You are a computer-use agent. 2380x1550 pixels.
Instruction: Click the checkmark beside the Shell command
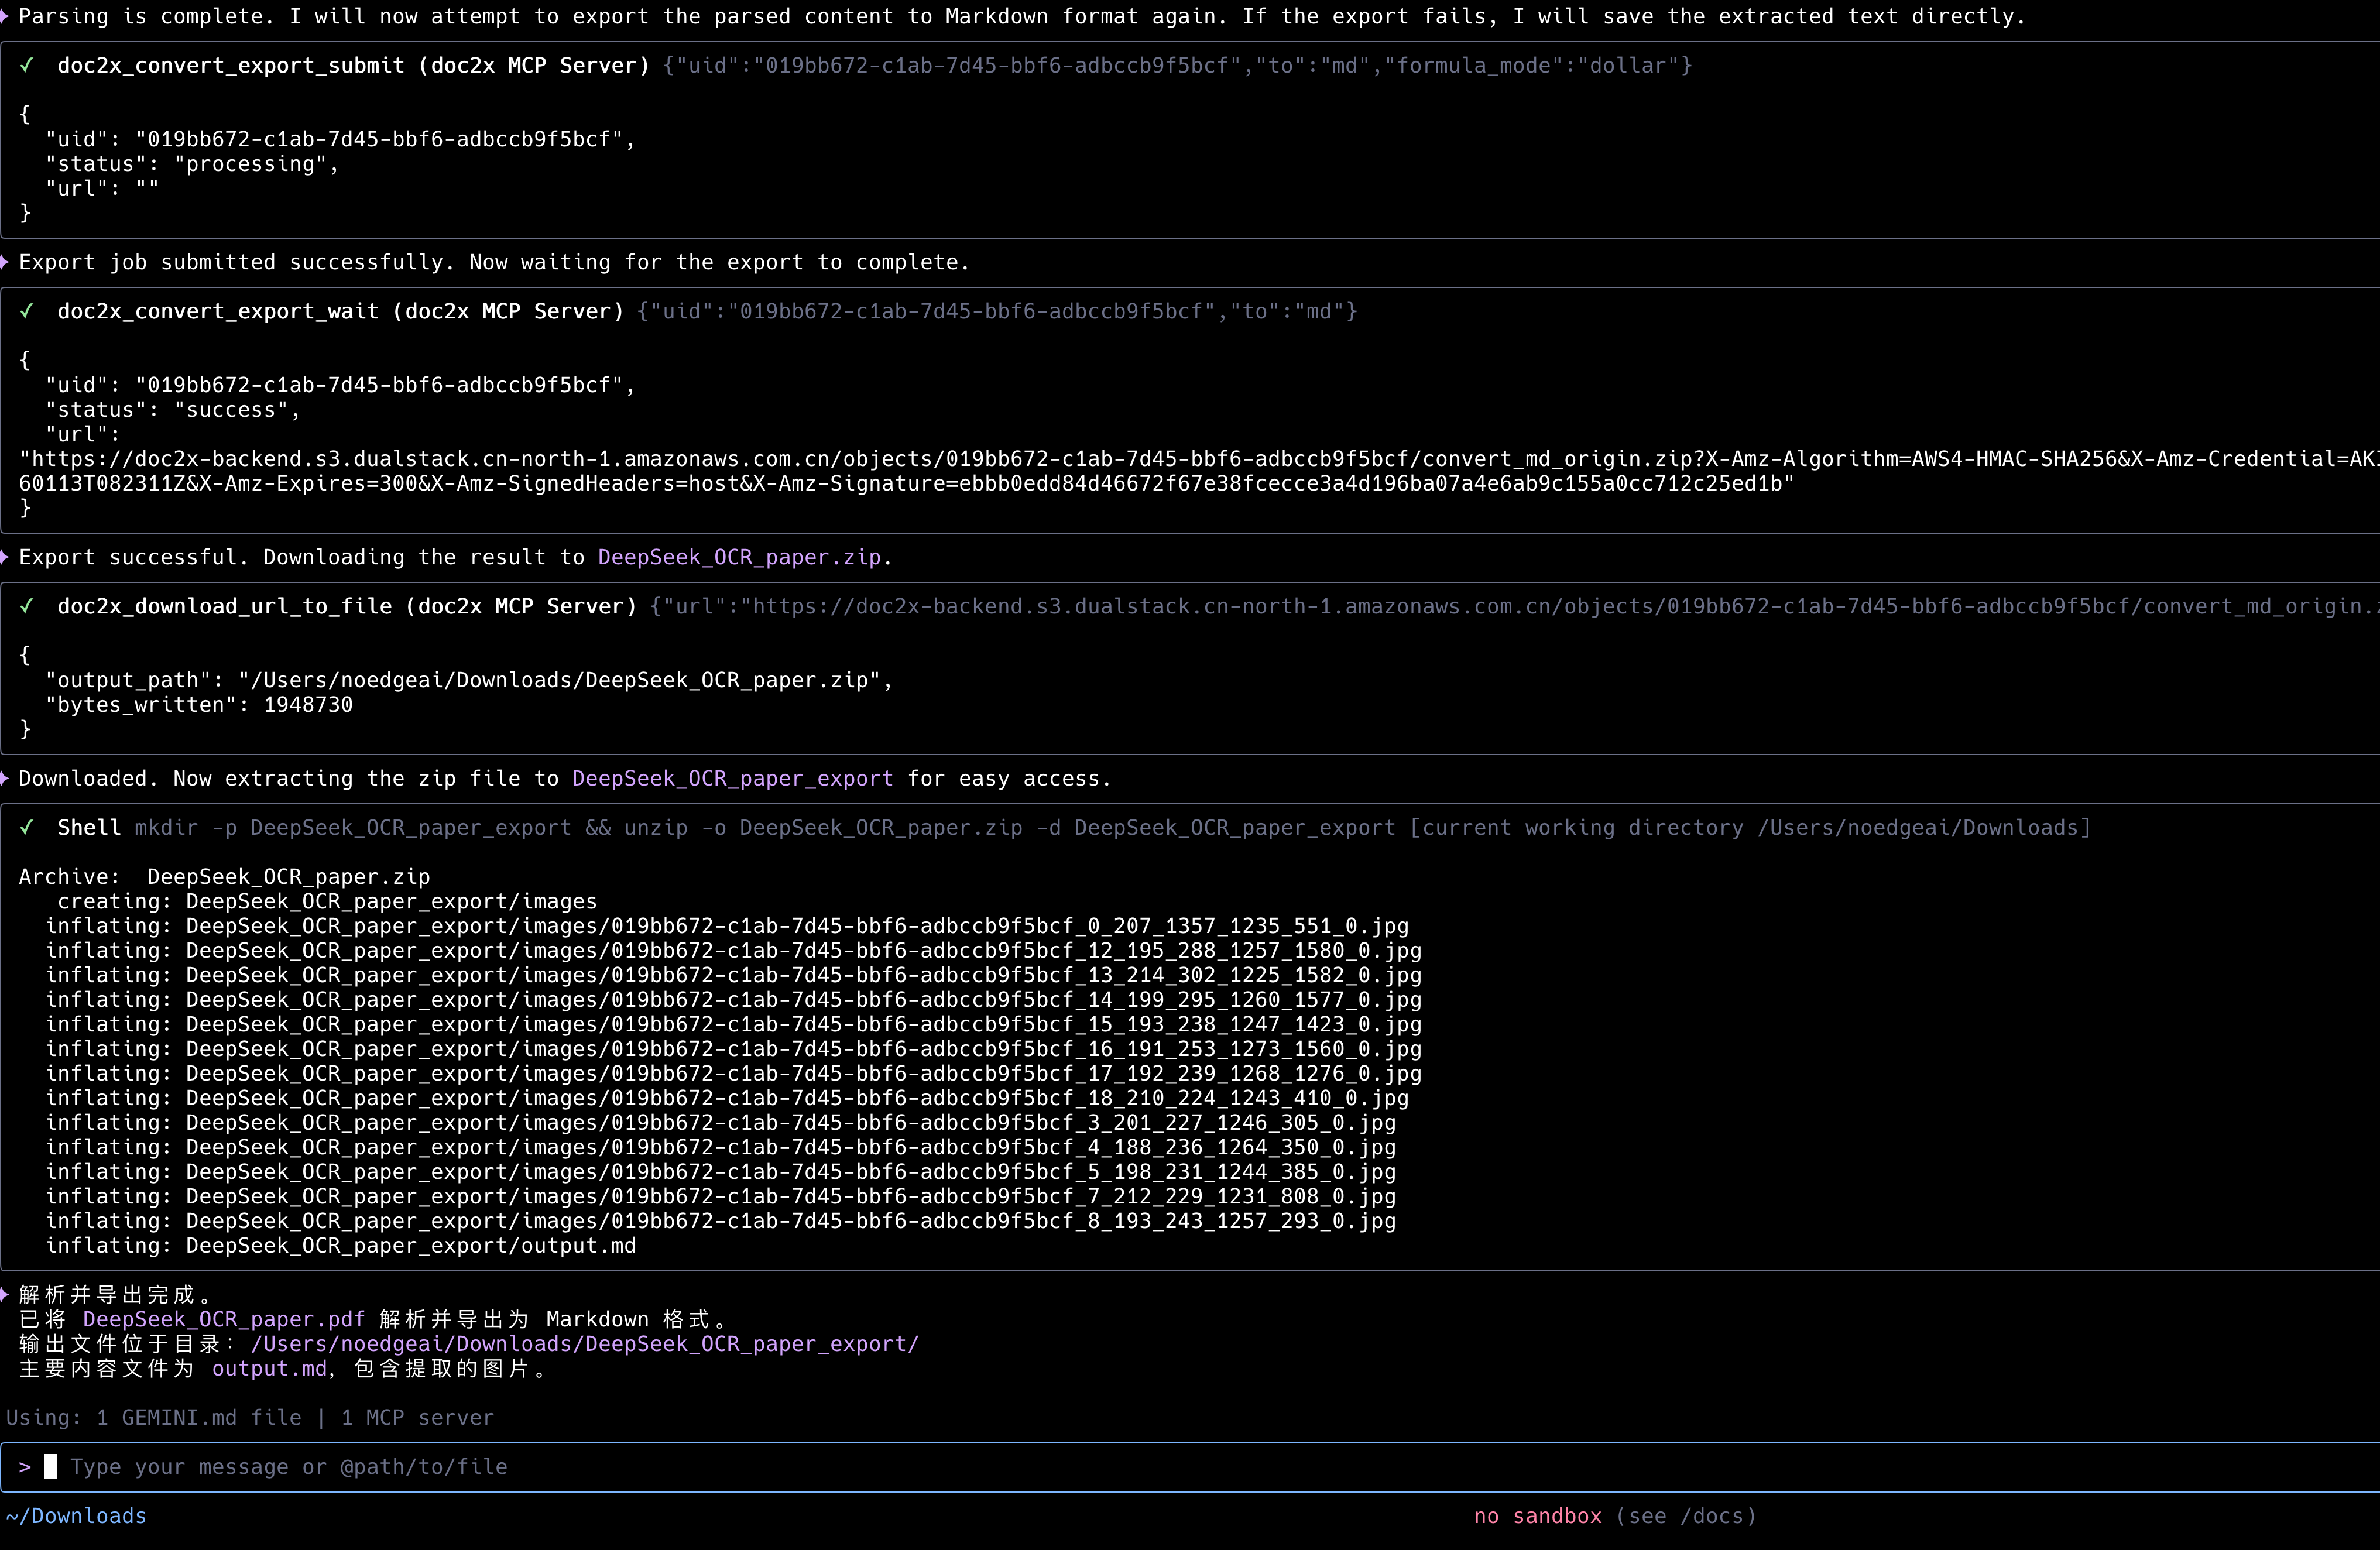click(28, 828)
